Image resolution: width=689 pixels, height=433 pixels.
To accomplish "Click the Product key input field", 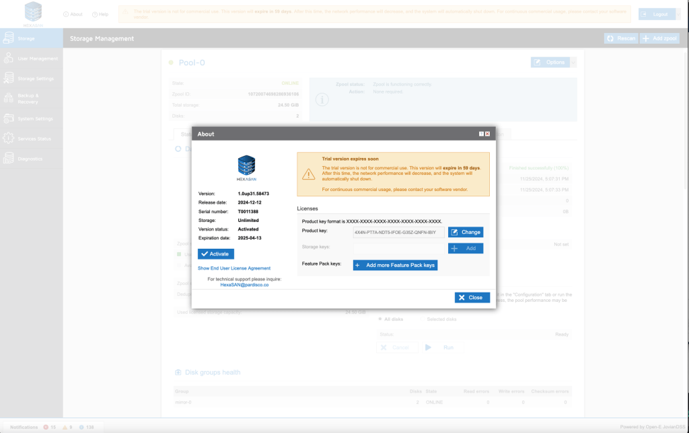I will tap(398, 232).
